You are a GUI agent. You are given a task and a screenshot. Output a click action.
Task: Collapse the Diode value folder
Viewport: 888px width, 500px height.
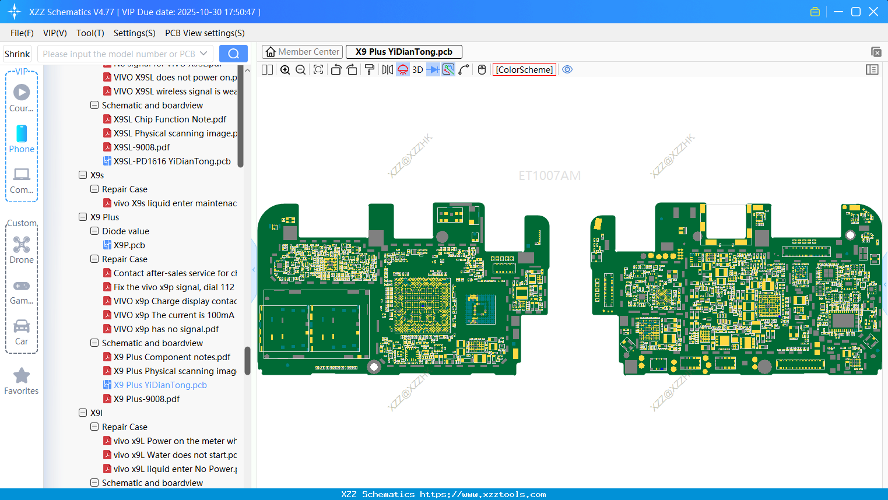coord(94,231)
